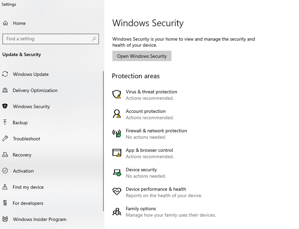Click the sidebar vertical scrollbar
The width and height of the screenshot is (299, 229).
click(103, 141)
